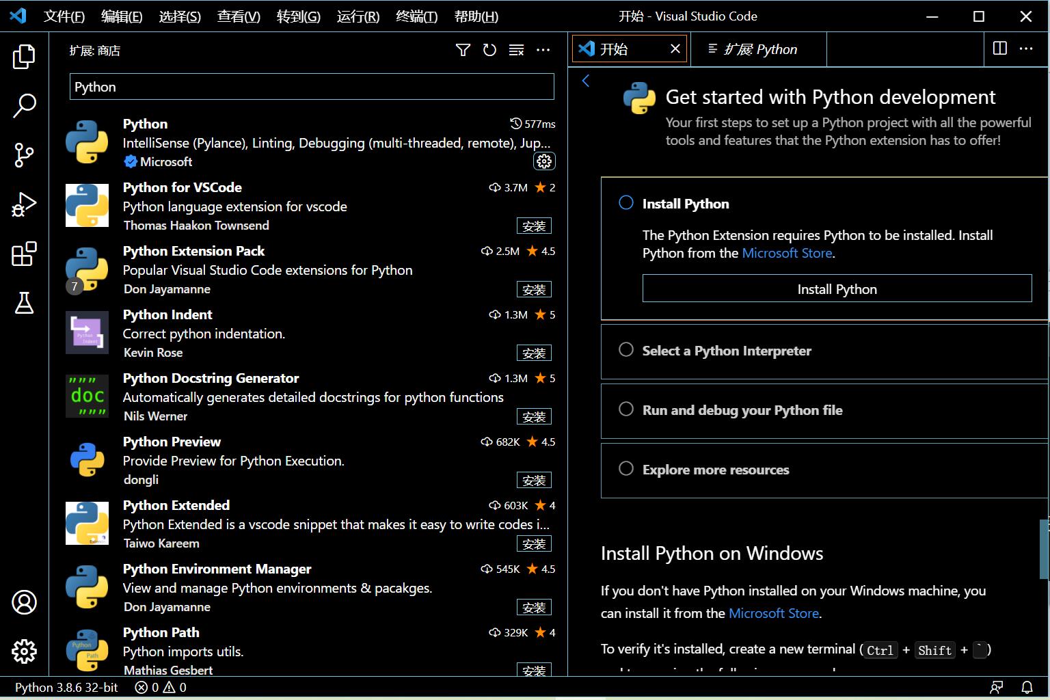Install Python Environment Manager extension
The image size is (1050, 700).
point(534,607)
